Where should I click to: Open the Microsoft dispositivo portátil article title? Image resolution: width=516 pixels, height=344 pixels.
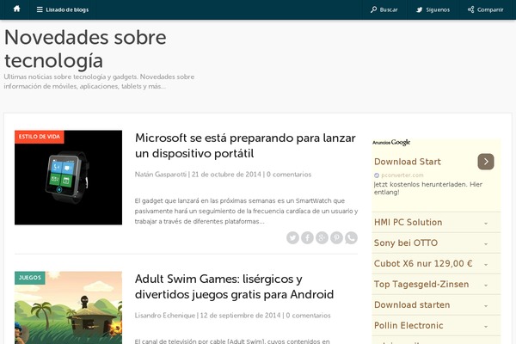(245, 145)
